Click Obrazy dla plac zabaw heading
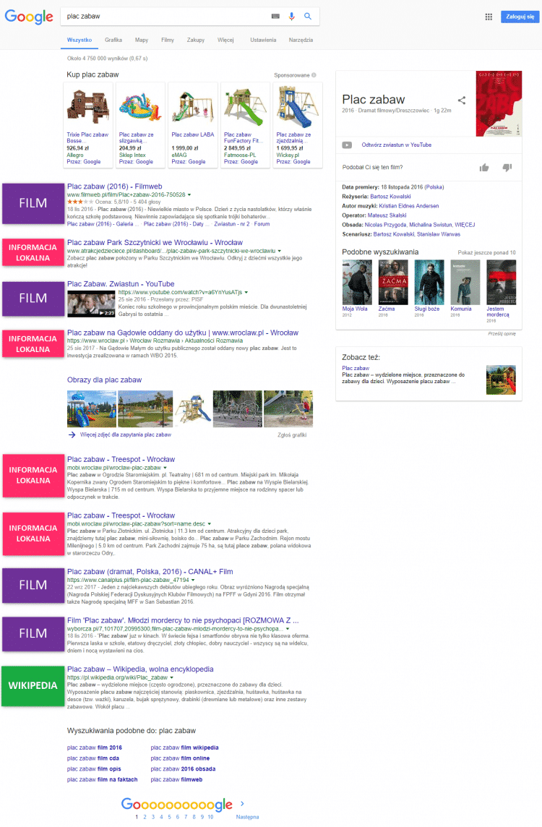 click(104, 380)
